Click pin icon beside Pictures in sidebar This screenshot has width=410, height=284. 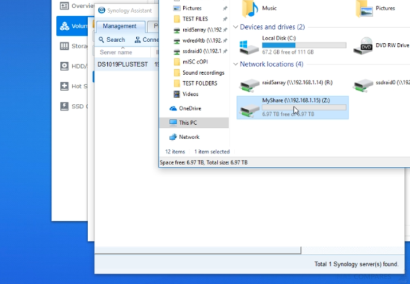point(225,8)
